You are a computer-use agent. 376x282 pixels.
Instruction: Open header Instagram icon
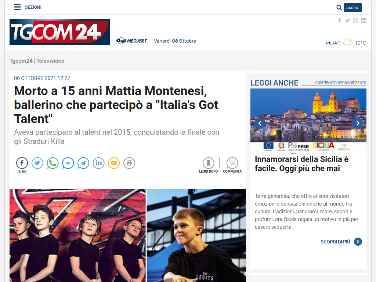(x=356, y=21)
